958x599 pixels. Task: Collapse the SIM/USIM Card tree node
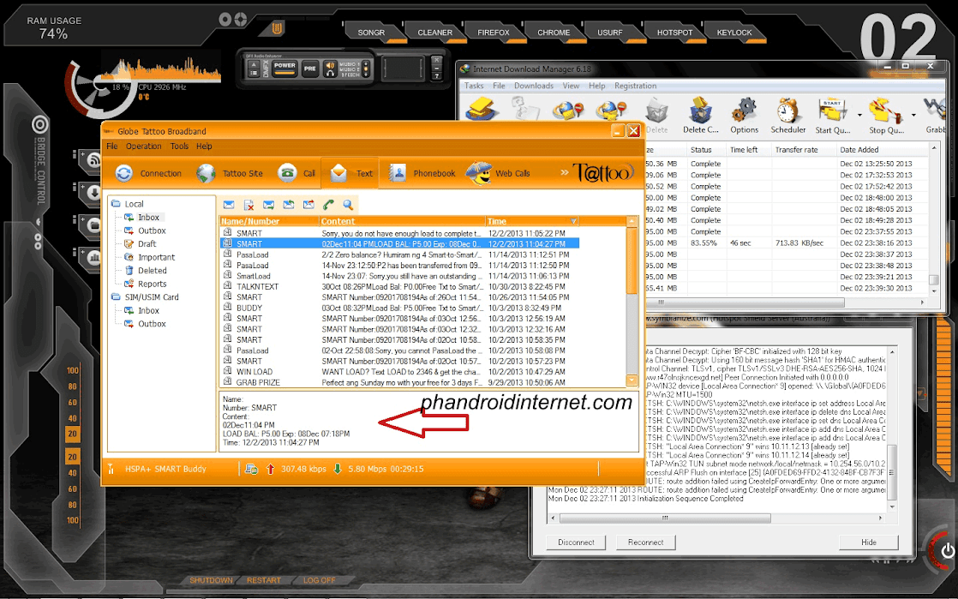pos(116,297)
